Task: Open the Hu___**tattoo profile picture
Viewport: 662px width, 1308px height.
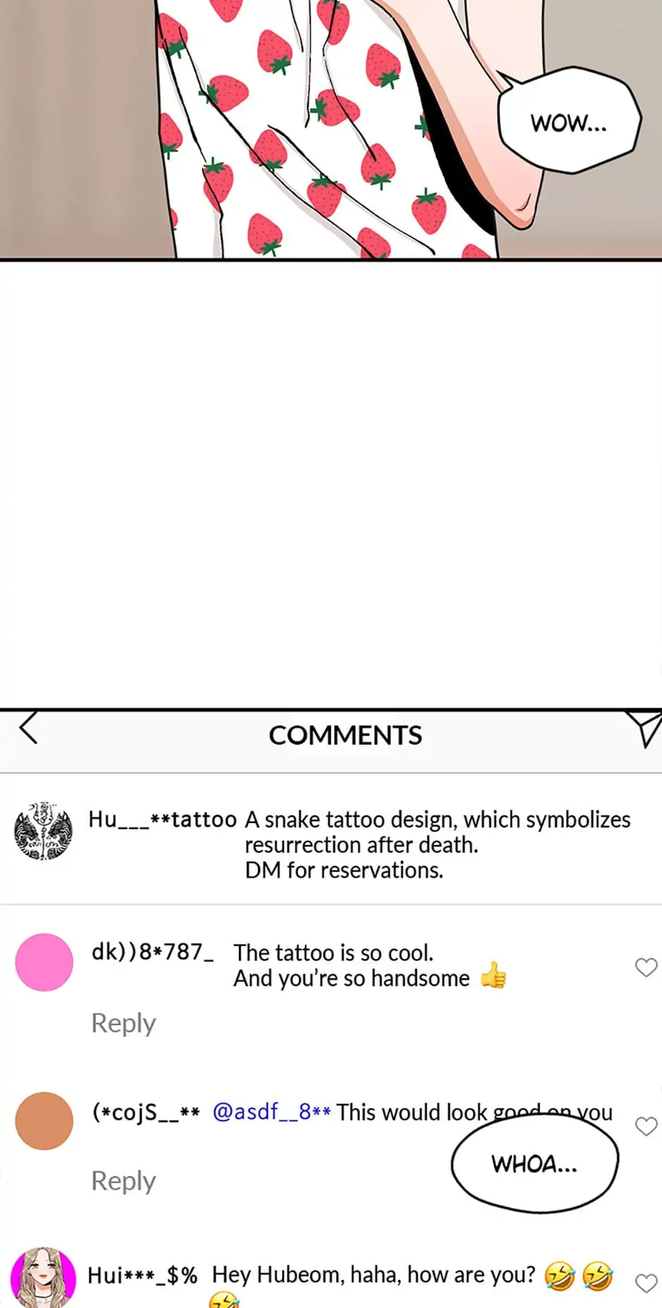Action: pyautogui.click(x=44, y=831)
